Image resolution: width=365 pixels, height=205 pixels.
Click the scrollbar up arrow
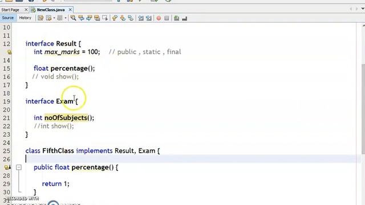coord(363,26)
